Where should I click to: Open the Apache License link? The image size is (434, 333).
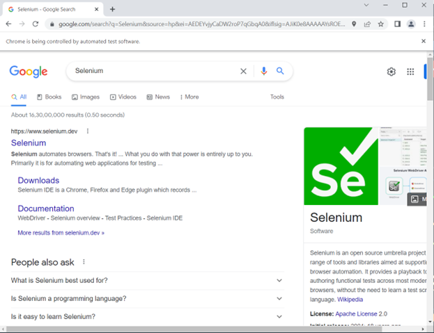tap(356, 314)
